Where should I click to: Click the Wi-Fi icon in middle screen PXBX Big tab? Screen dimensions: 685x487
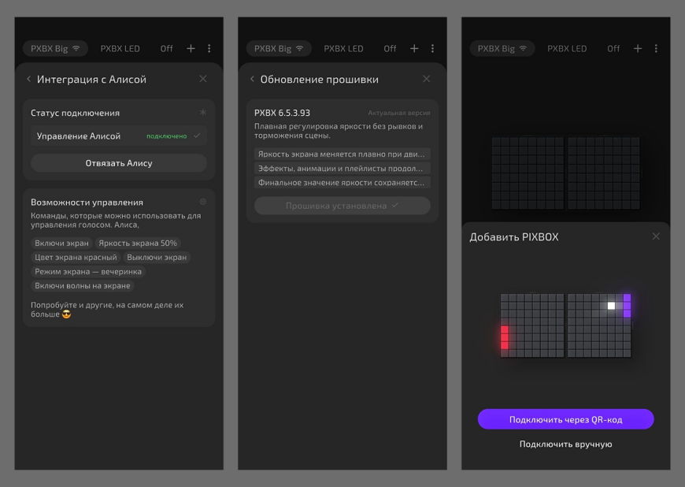click(300, 48)
